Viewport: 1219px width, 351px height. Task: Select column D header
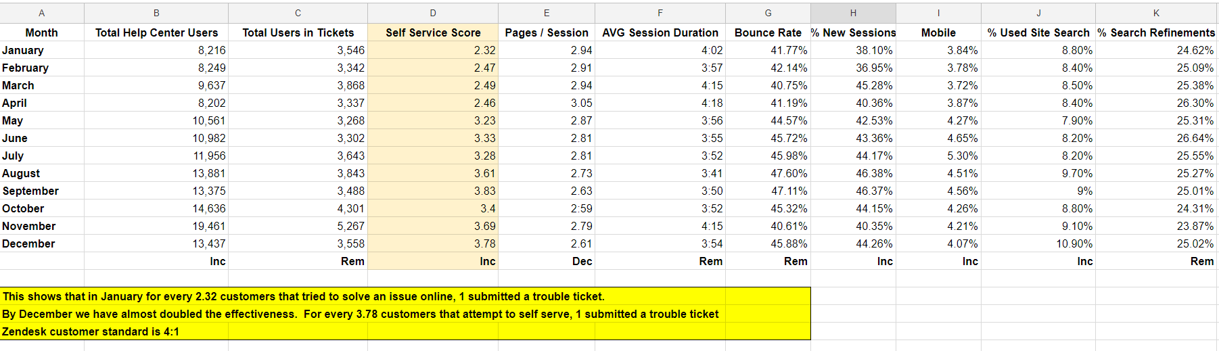(x=433, y=13)
